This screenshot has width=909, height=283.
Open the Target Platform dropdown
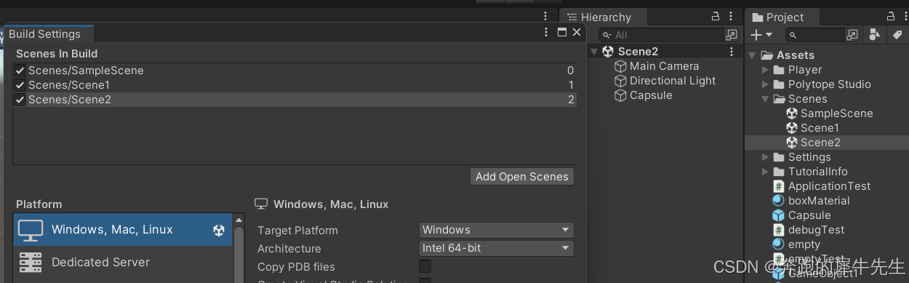497,230
